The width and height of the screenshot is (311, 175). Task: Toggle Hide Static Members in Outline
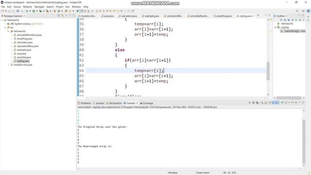tap(293, 20)
